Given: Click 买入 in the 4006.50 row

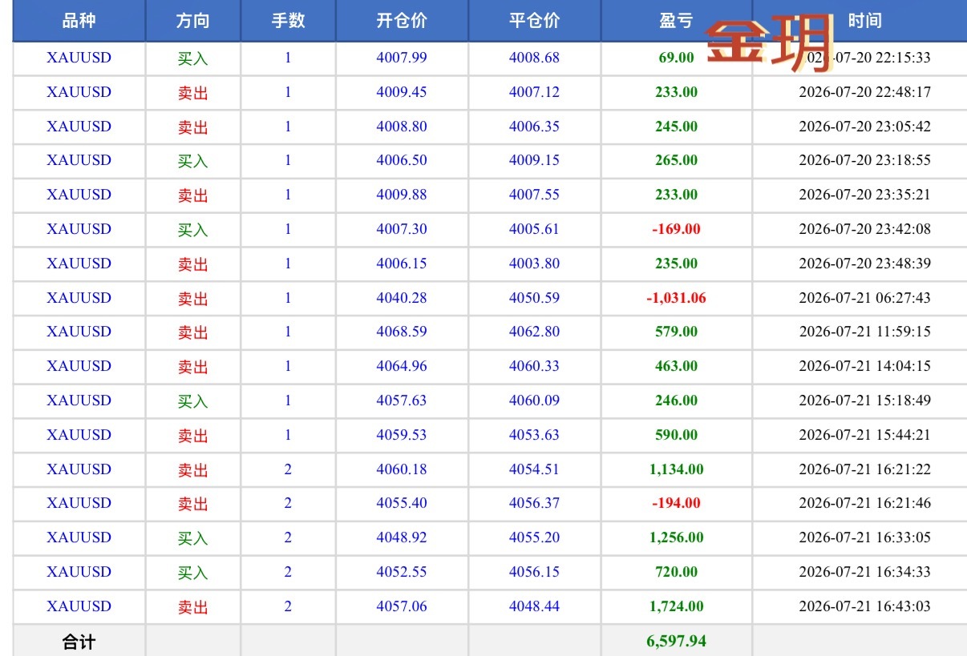Looking at the screenshot, I should (x=192, y=161).
